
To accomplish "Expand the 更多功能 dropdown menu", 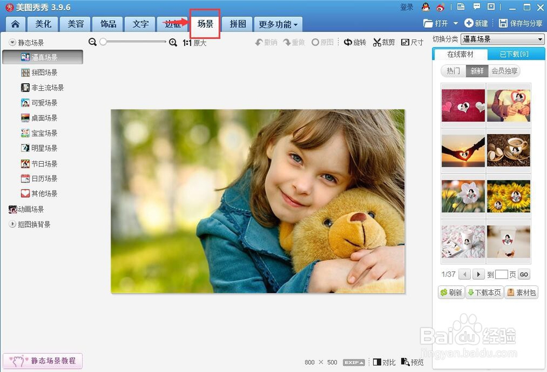I will pos(278,24).
